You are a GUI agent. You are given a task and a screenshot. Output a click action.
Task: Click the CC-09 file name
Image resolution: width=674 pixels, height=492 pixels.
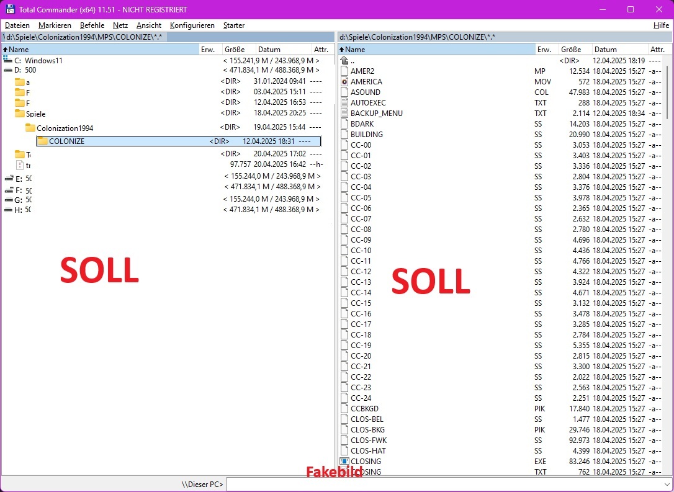click(361, 239)
